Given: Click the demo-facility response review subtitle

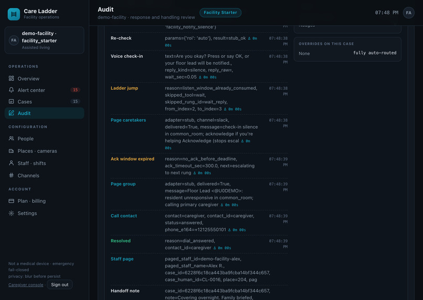Looking at the screenshot, I should pos(146,17).
